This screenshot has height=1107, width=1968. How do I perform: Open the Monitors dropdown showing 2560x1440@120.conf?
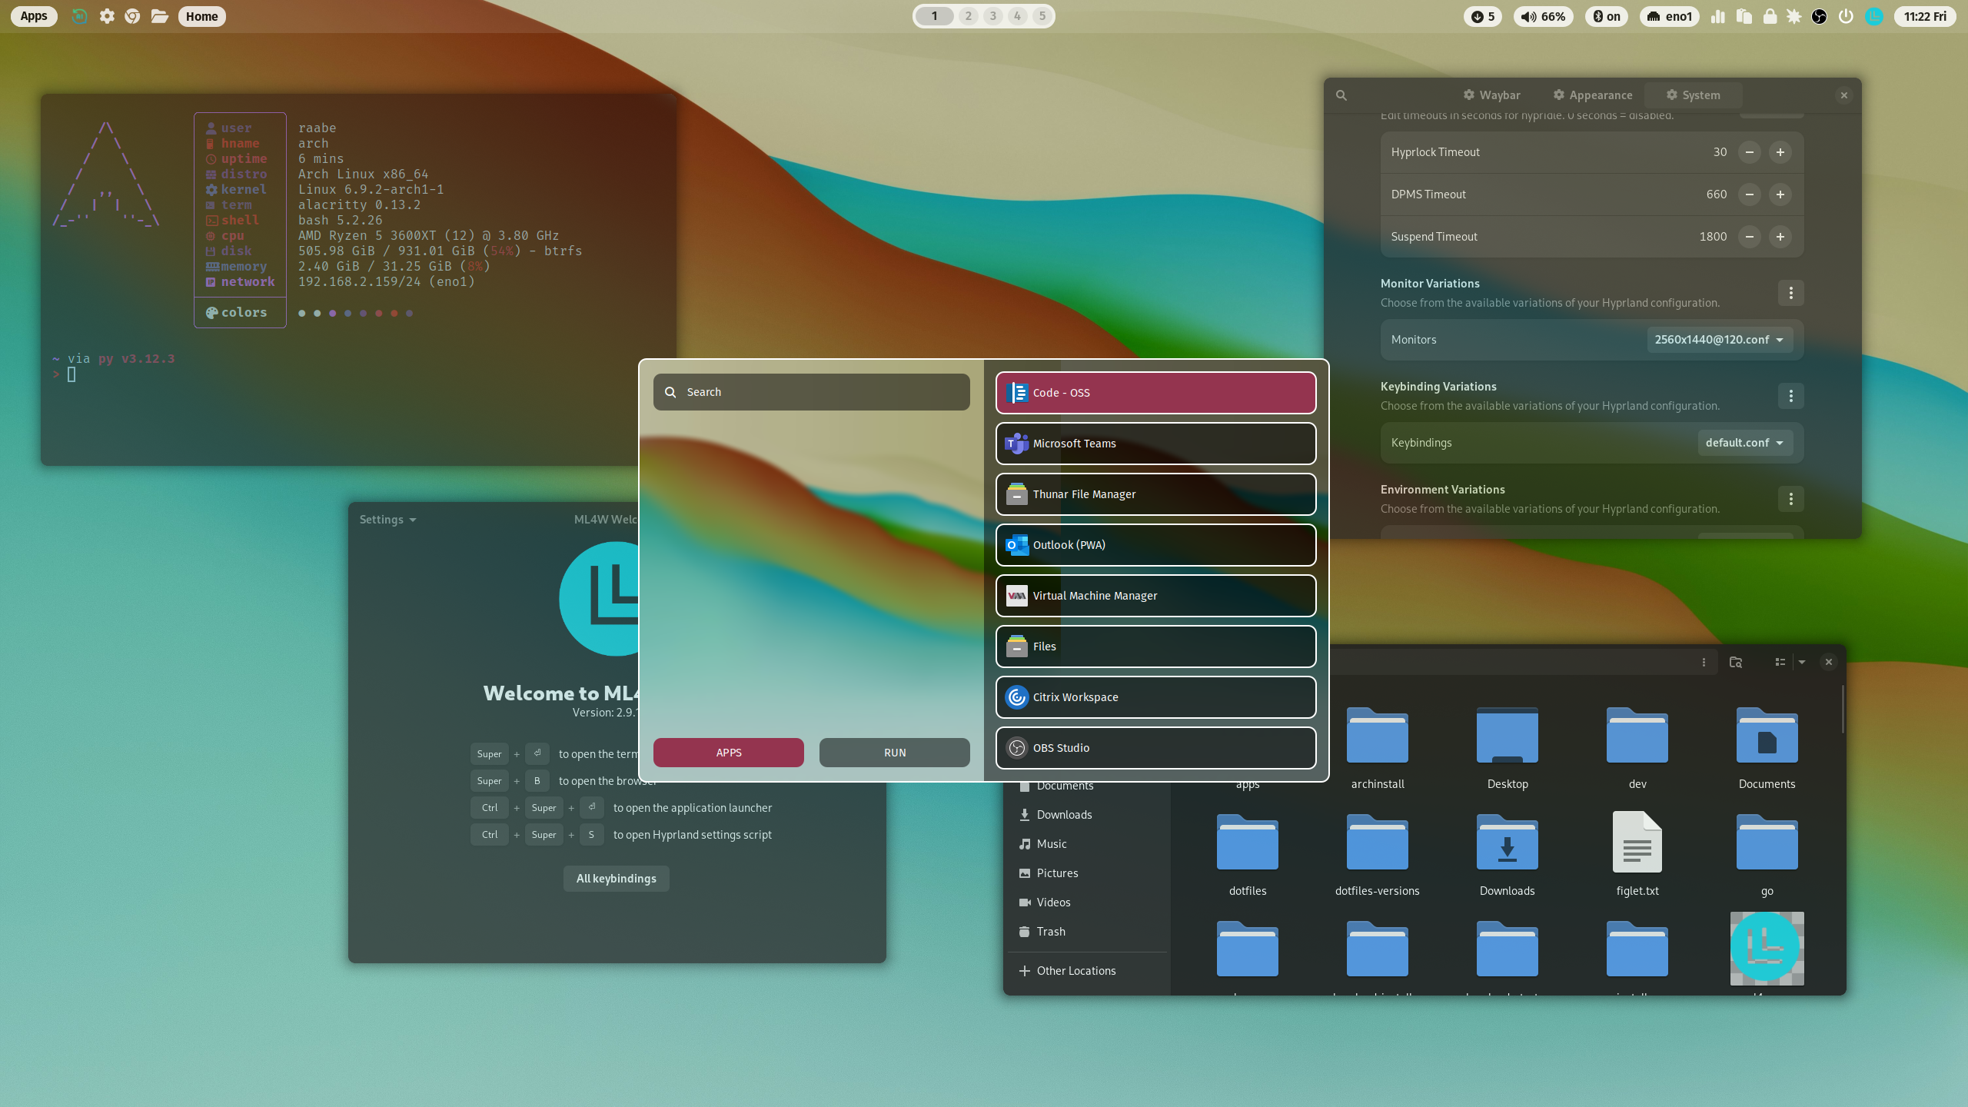(1720, 339)
